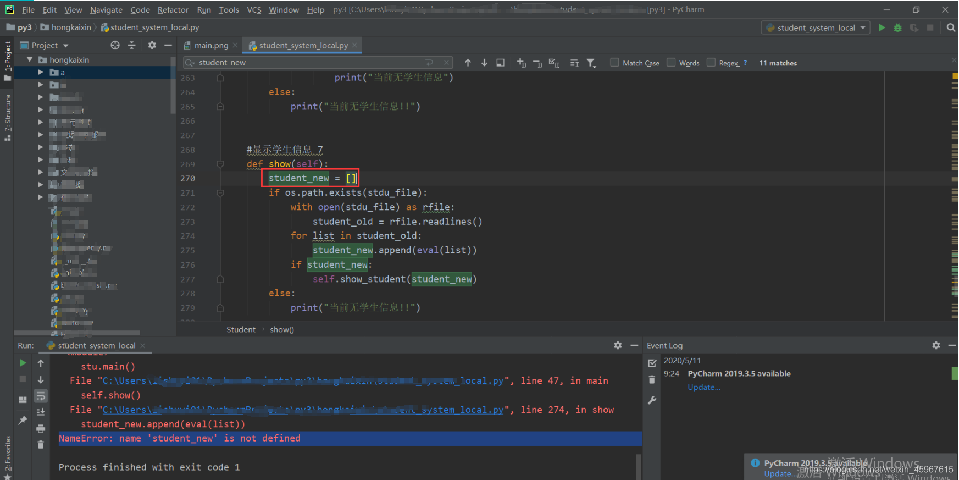Go to next search occurrence arrow
This screenshot has height=480, width=959.
484,63
